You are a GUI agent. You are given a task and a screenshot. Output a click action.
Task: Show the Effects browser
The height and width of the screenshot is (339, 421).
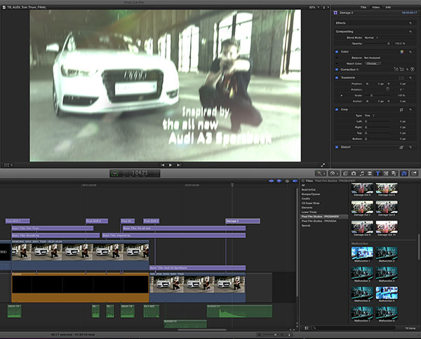[x=345, y=174]
